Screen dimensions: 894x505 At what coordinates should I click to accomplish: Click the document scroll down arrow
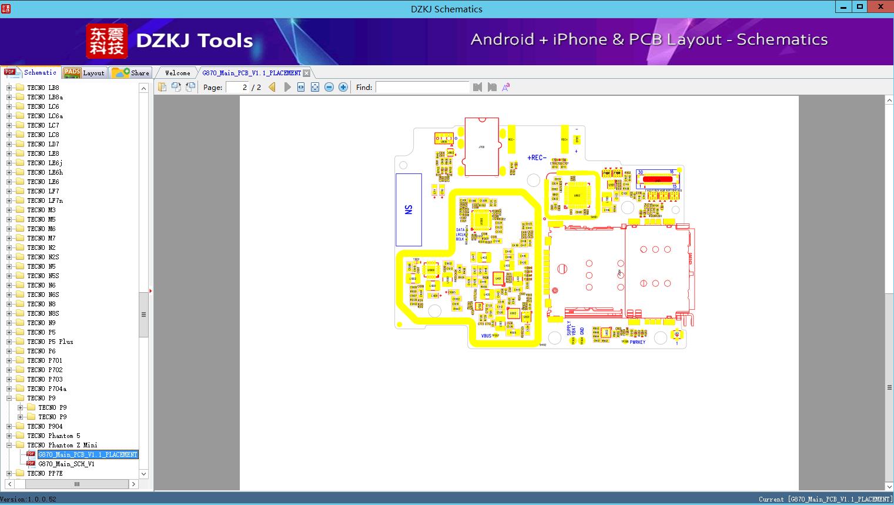[x=889, y=486]
